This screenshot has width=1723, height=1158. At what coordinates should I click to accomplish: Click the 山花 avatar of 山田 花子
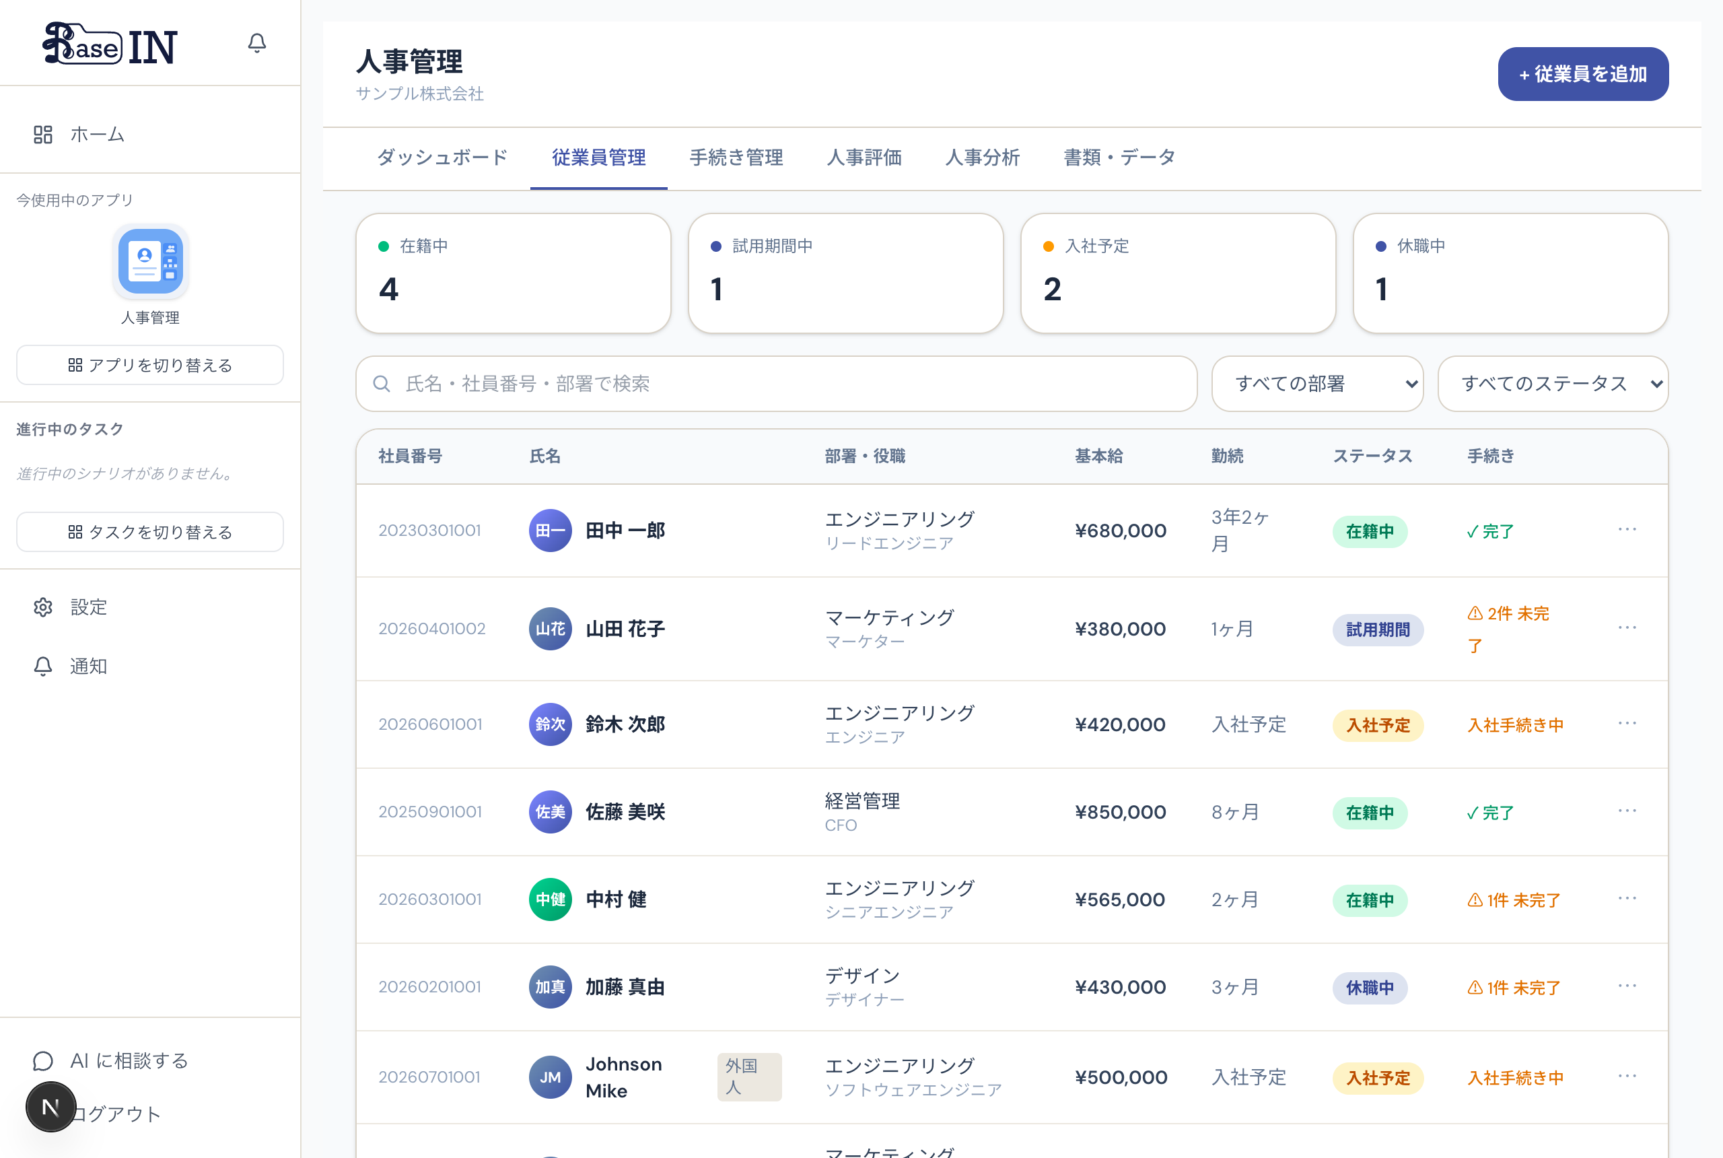550,628
